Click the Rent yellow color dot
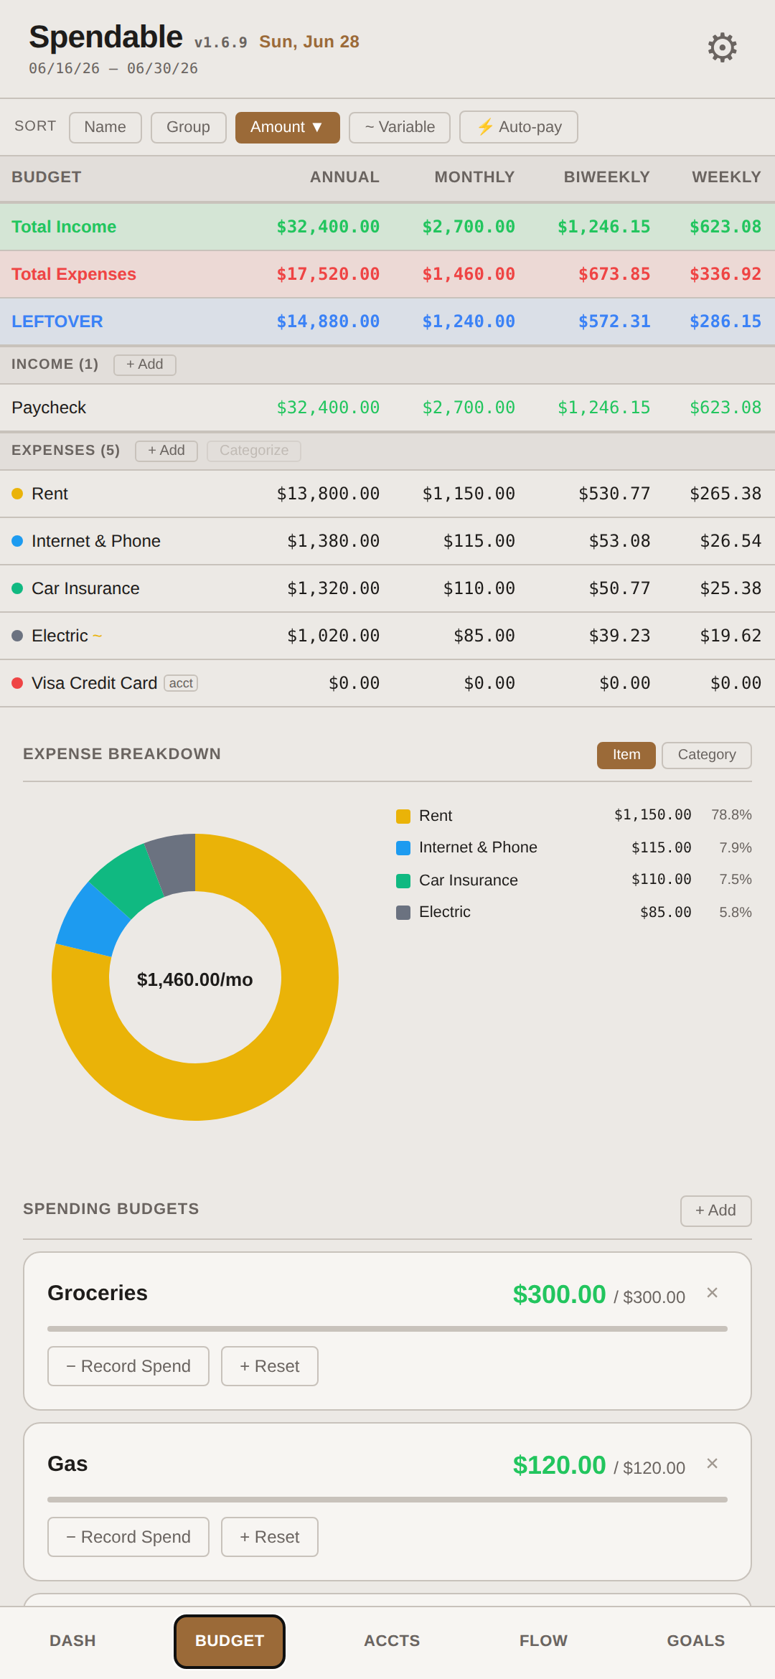This screenshot has width=775, height=1679. [17, 494]
